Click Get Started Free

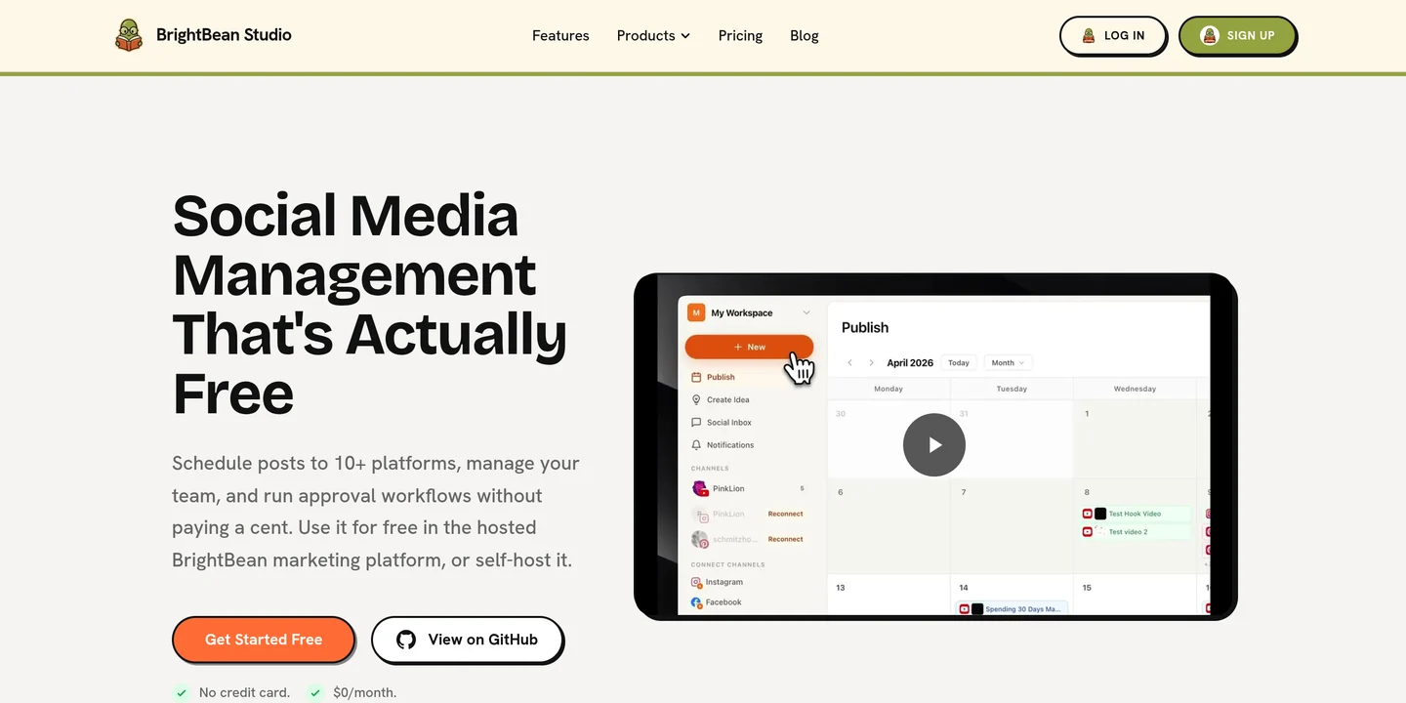(x=264, y=640)
